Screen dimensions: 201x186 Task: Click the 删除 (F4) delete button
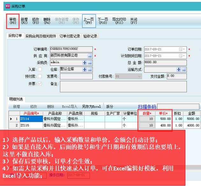pyautogui.click(x=47, y=21)
